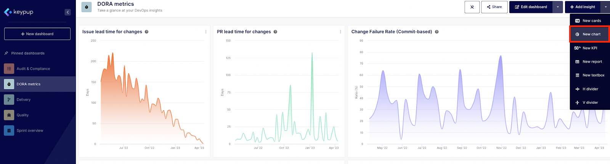This screenshot has height=164, width=610.
Task: Click the Edit dashboard button
Action: 531,7
